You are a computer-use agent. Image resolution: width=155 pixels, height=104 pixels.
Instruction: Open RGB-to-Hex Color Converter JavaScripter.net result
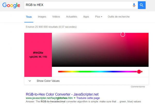coord(62,94)
